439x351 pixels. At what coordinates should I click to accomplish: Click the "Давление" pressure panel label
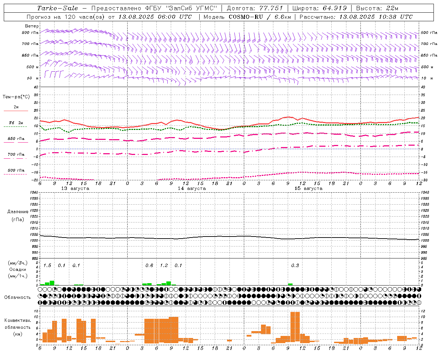click(x=18, y=212)
